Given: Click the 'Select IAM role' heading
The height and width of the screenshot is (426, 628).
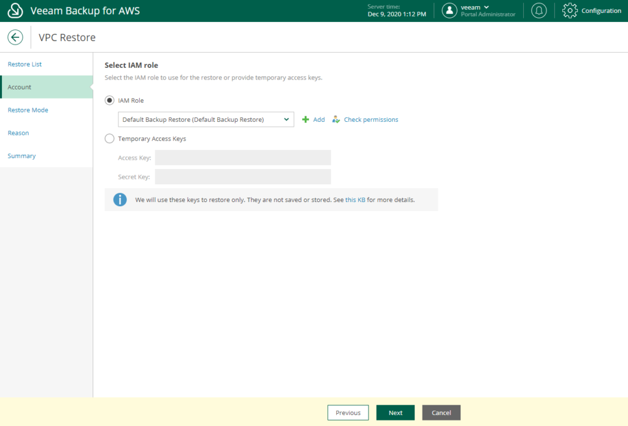Looking at the screenshot, I should click(131, 65).
